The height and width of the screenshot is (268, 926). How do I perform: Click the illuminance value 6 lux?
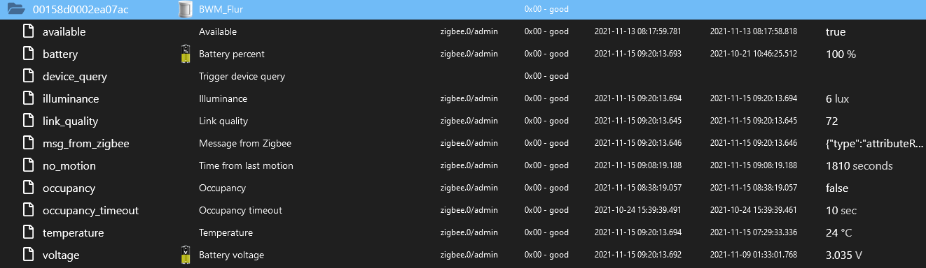(x=837, y=98)
